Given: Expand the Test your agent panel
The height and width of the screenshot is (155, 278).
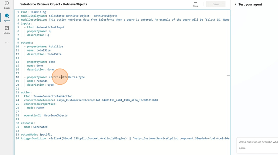Looking at the screenshot, I should tap(250, 4).
